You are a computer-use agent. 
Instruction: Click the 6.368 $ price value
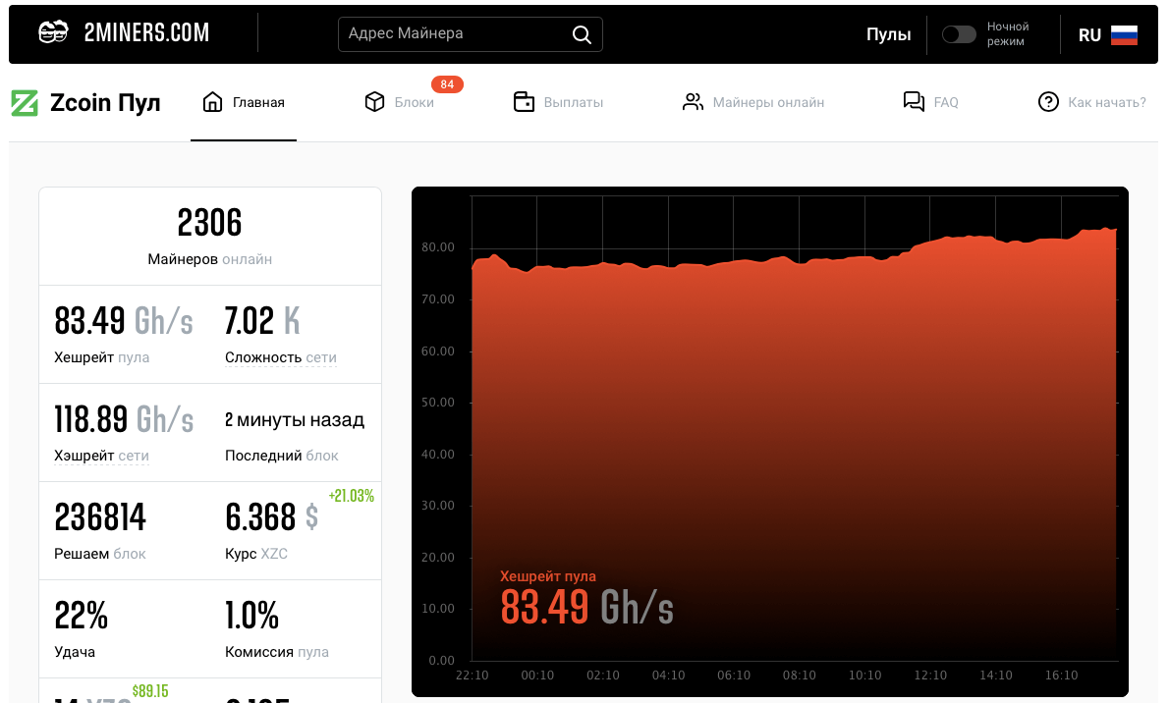(x=271, y=517)
